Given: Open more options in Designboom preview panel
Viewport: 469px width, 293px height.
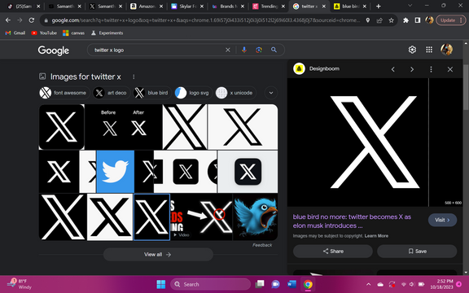Looking at the screenshot, I should 431,69.
